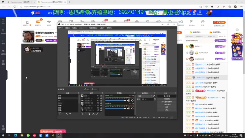This screenshot has width=245, height=138.
Task: Mute the microphone/Aux channel speaker icon
Action: pos(129,101)
